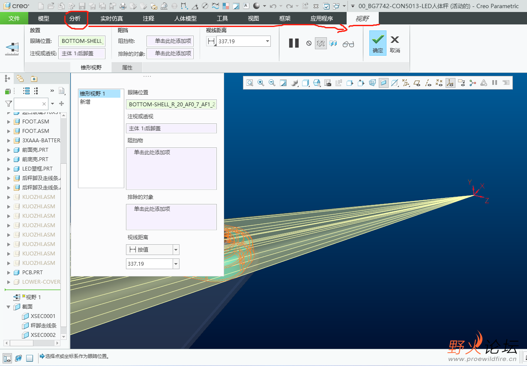Open the 文件 menu

[14, 18]
